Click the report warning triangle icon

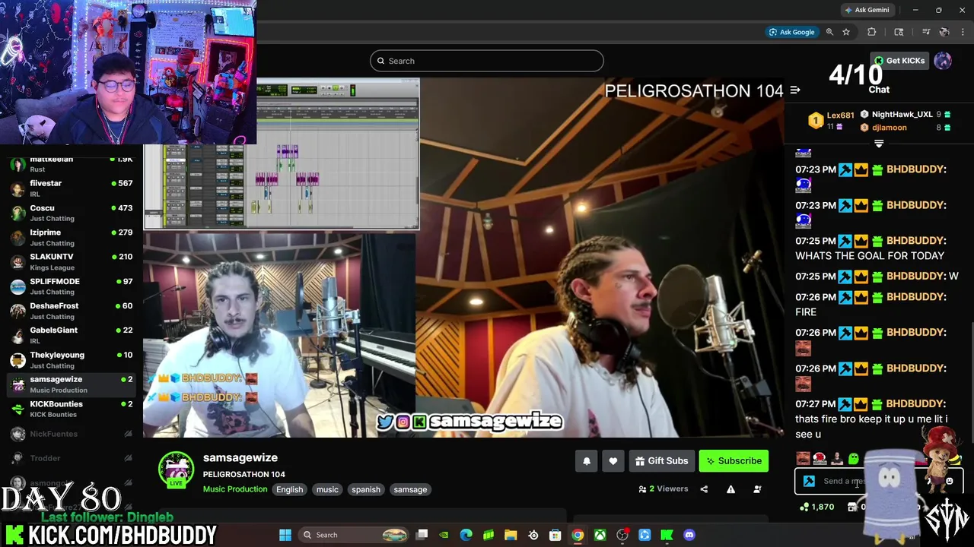(x=730, y=489)
